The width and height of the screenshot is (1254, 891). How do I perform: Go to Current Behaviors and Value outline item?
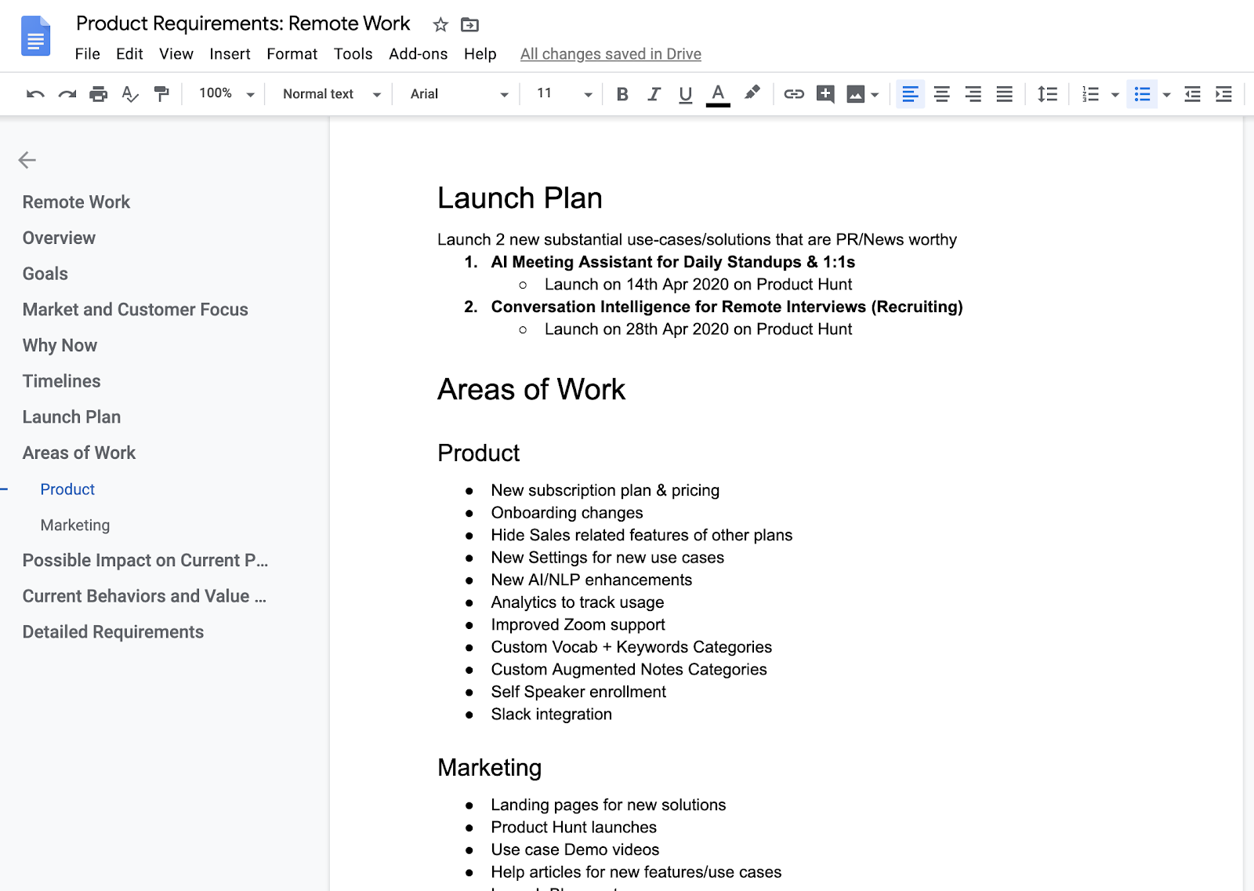tap(144, 597)
